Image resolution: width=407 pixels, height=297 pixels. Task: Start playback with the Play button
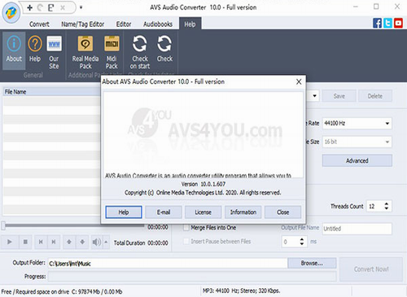pos(10,242)
